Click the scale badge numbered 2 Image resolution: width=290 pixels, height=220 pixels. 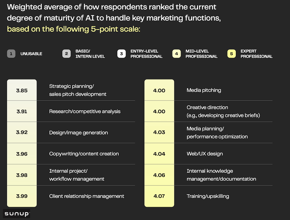(66, 54)
